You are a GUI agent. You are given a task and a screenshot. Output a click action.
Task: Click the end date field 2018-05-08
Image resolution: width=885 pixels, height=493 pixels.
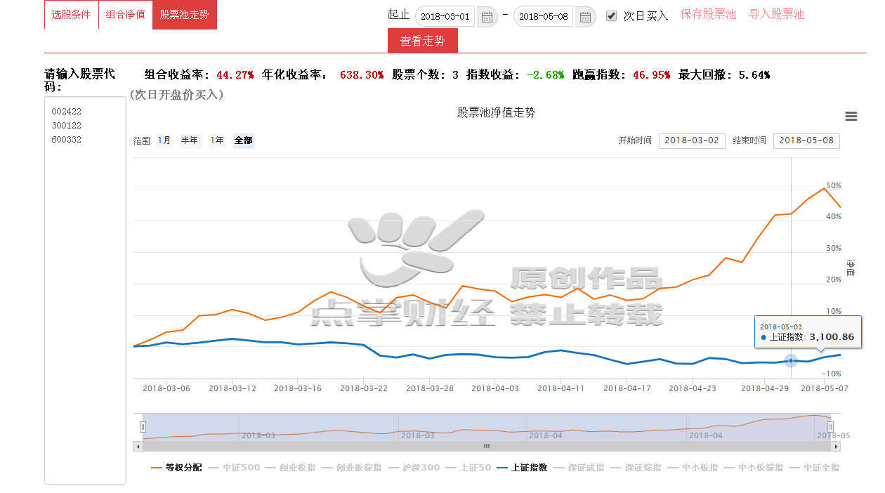coord(544,16)
